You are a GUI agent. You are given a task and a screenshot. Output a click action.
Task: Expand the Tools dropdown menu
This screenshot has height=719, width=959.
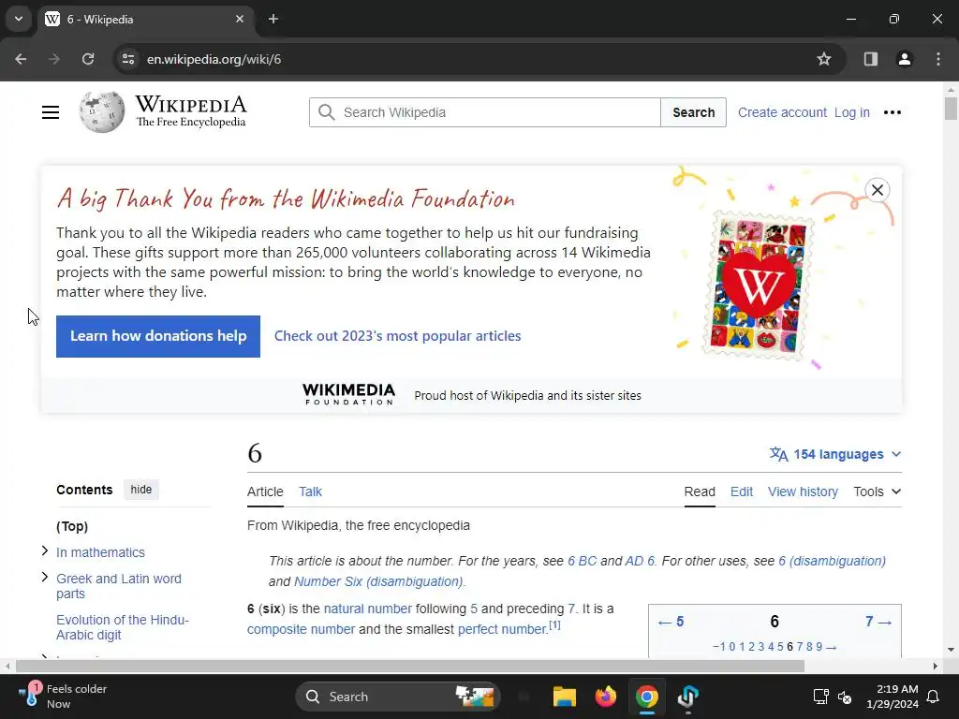(877, 492)
